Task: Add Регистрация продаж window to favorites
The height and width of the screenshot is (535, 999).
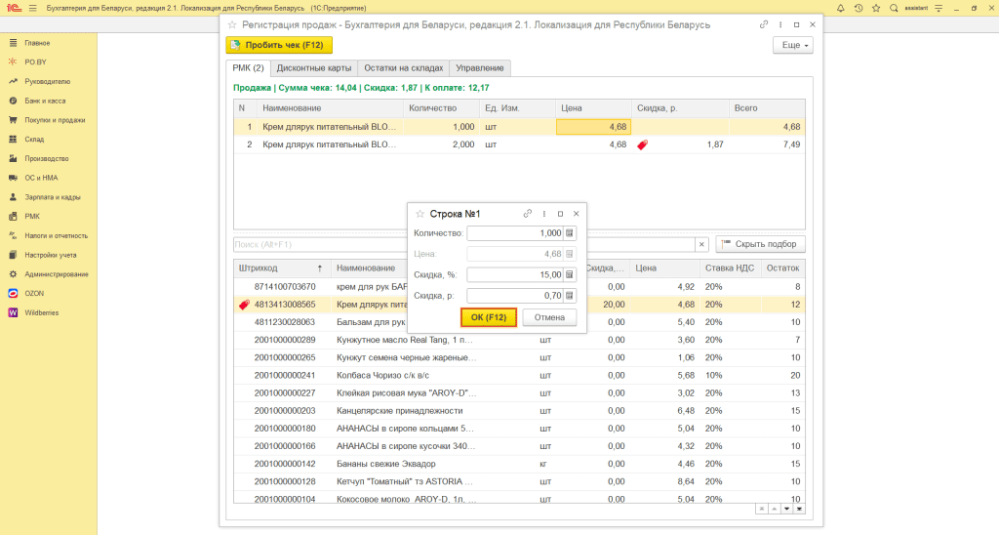Action: [x=232, y=24]
